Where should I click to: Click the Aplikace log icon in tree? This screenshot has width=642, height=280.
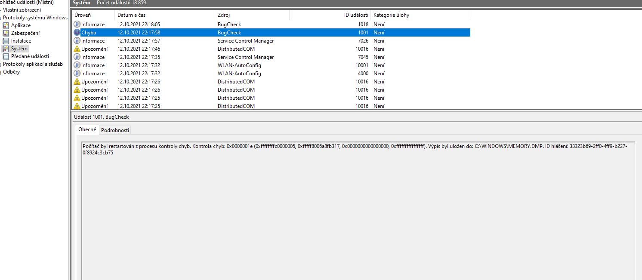[x=6, y=25]
